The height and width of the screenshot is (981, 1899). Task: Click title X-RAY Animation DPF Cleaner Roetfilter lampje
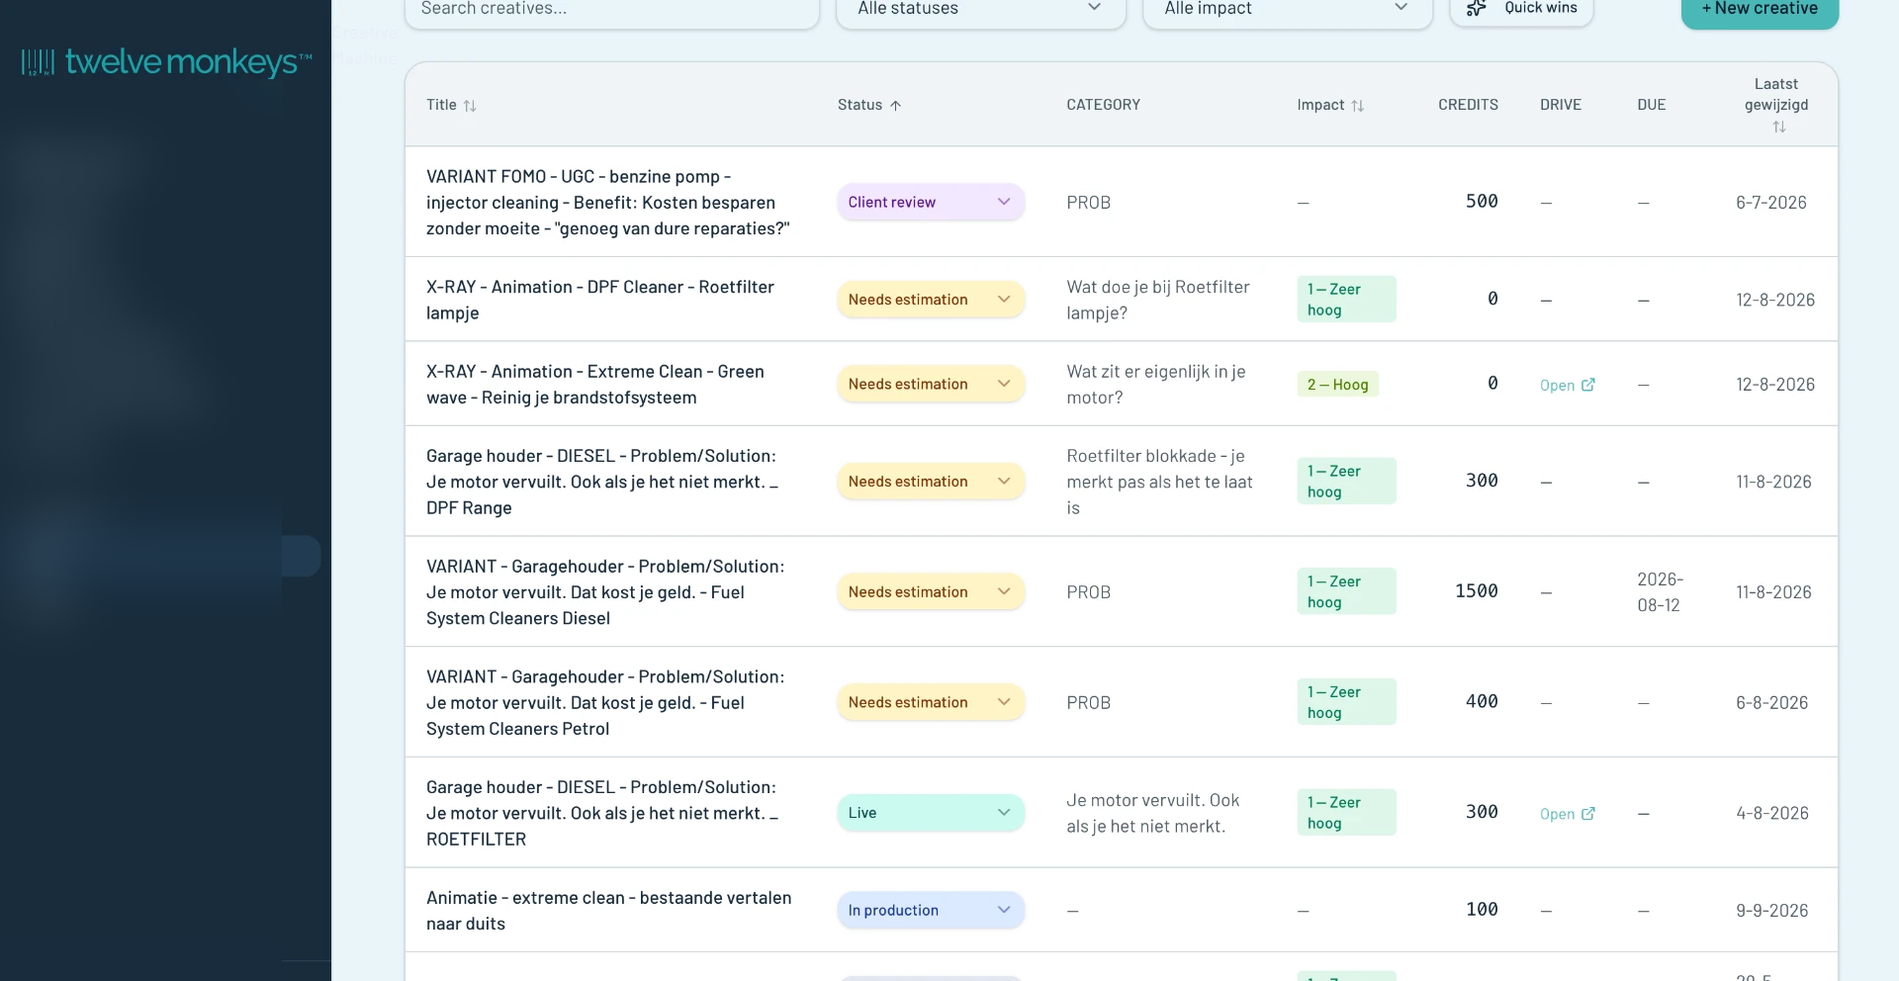(600, 300)
